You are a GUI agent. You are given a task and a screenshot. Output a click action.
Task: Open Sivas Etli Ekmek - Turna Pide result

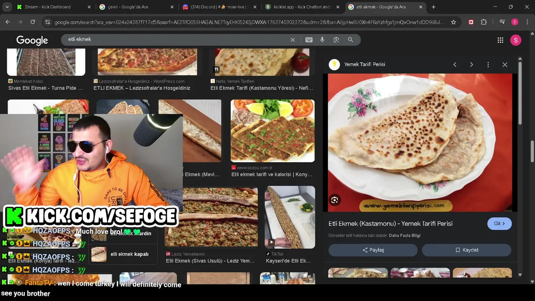[x=46, y=88]
